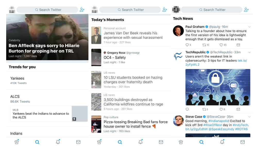Focus Search Twitter field in right screen
Image resolution: width=259 pixels, height=147 pixels.
click(x=212, y=10)
